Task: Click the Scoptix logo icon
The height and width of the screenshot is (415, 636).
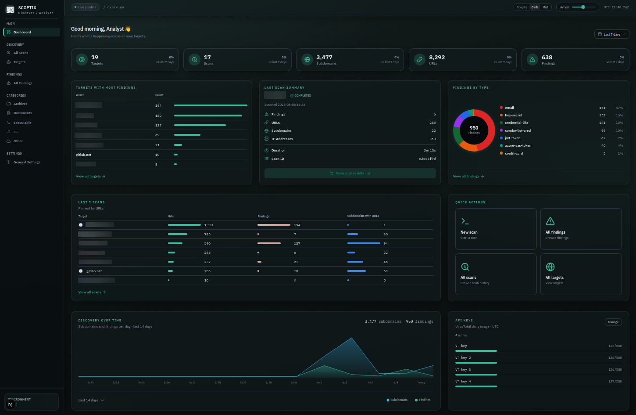Action: (x=10, y=9)
